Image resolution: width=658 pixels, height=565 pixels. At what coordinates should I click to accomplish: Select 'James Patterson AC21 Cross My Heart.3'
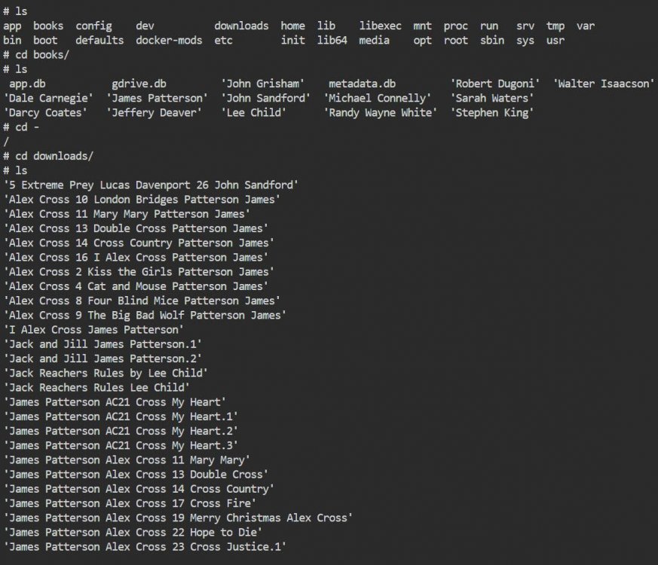[121, 445]
